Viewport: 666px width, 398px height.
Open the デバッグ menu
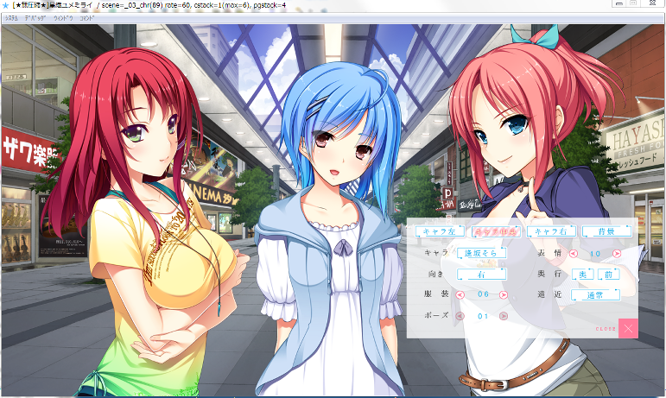coord(35,17)
